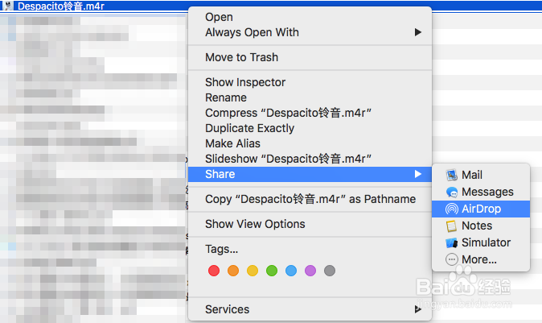Select the Despacito铃音.m4r file row

(x=271, y=6)
